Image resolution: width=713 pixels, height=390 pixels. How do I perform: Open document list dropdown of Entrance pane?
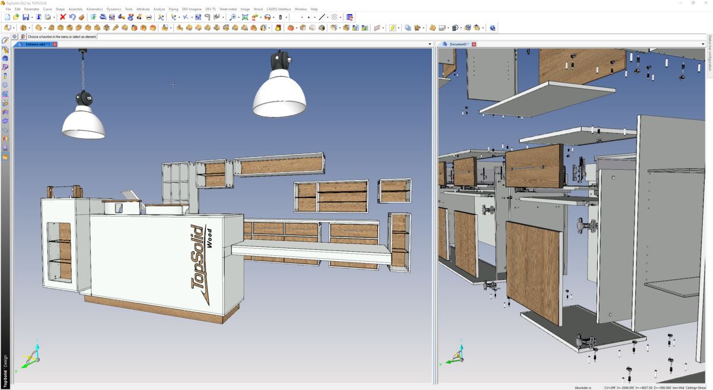point(430,44)
